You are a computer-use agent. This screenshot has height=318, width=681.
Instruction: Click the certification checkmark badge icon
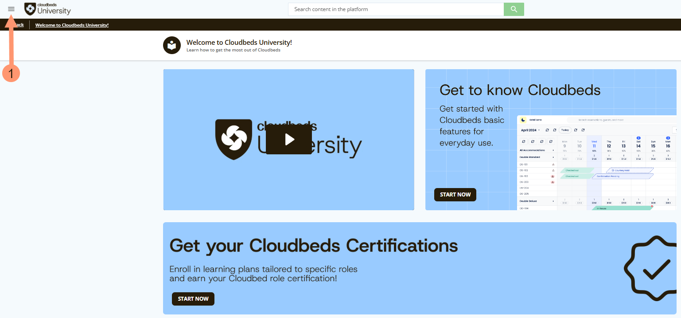(650, 269)
